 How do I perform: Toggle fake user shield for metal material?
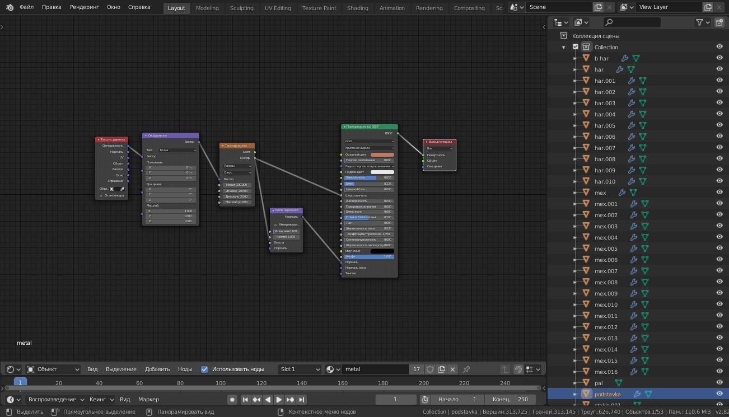pos(430,369)
